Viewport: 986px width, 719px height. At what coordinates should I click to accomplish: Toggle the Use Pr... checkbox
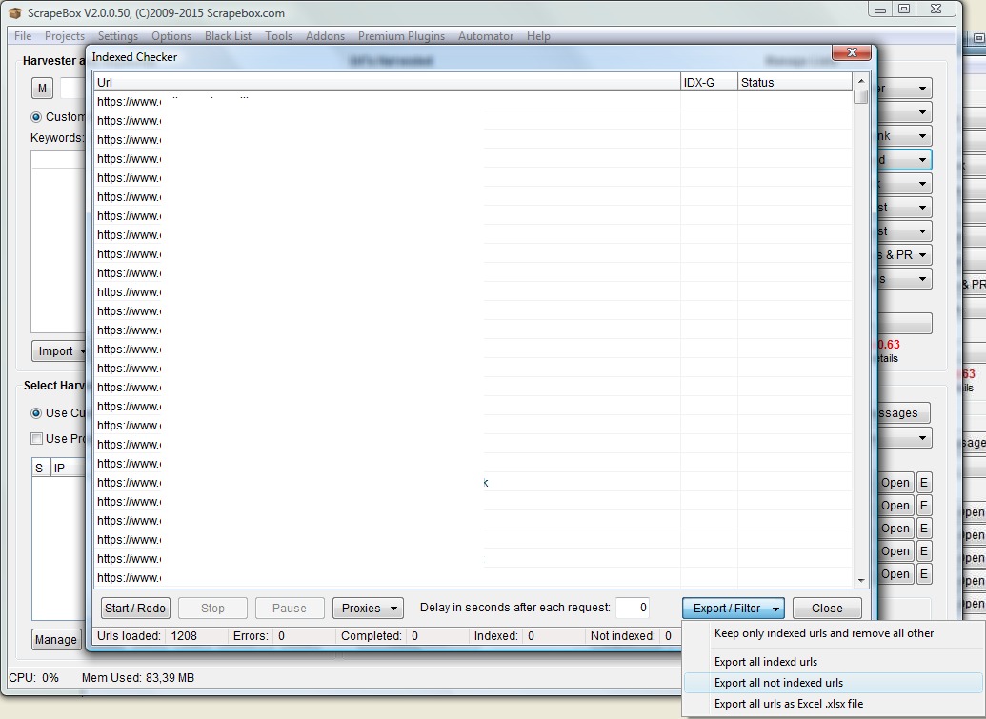tap(37, 439)
